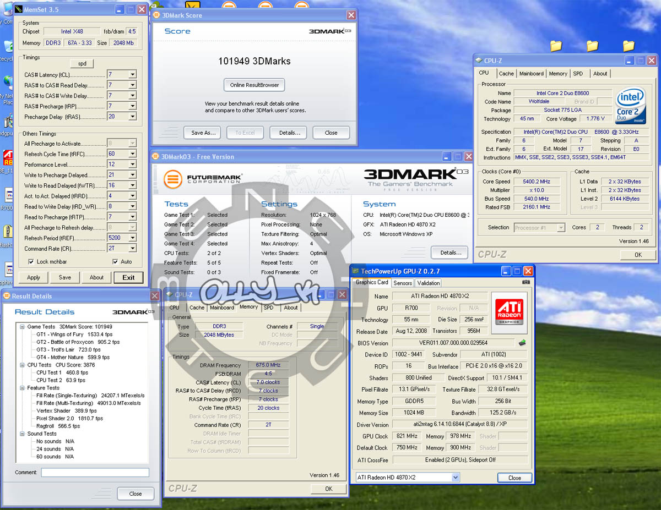This screenshot has width=661, height=510.
Task: Click the TechPowerUp GPU-Z title bar icon
Action: pos(355,271)
